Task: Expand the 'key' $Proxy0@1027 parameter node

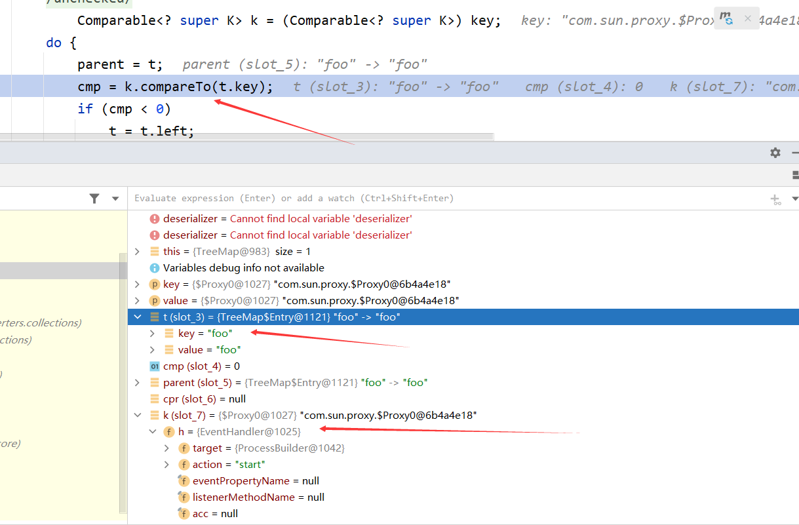Action: point(137,284)
